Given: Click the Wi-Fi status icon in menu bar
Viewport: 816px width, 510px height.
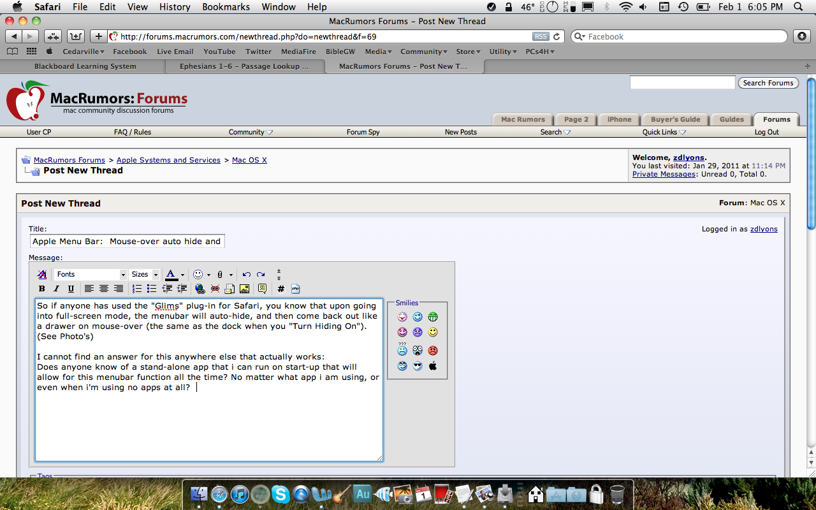Looking at the screenshot, I should click(x=625, y=7).
